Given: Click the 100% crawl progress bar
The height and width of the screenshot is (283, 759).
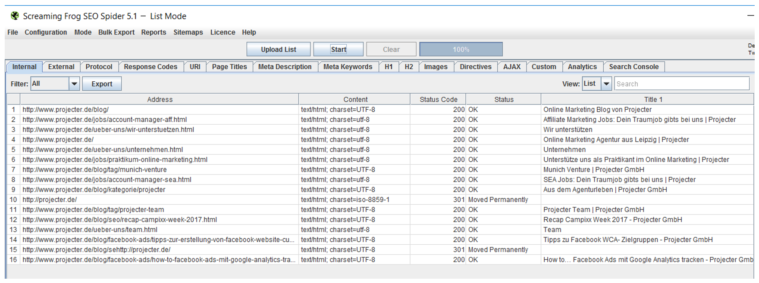Looking at the screenshot, I should 461,49.
